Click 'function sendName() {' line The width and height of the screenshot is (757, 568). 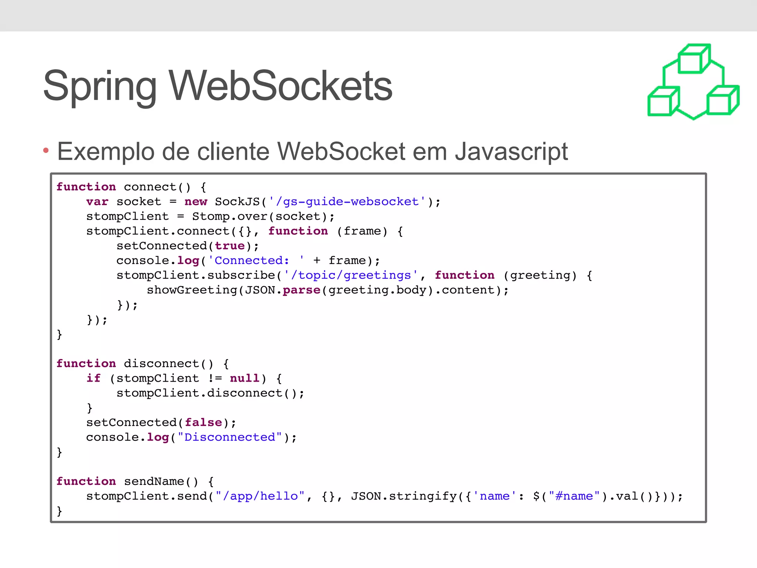click(135, 481)
